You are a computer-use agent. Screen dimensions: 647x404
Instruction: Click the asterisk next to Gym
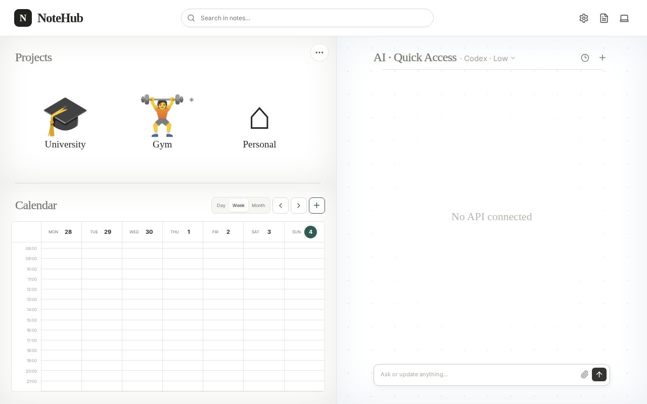click(x=192, y=100)
